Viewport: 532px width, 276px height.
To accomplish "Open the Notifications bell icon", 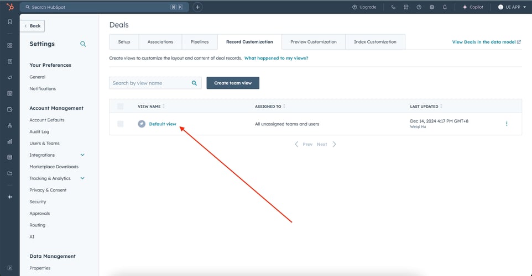I will [x=445, y=7].
